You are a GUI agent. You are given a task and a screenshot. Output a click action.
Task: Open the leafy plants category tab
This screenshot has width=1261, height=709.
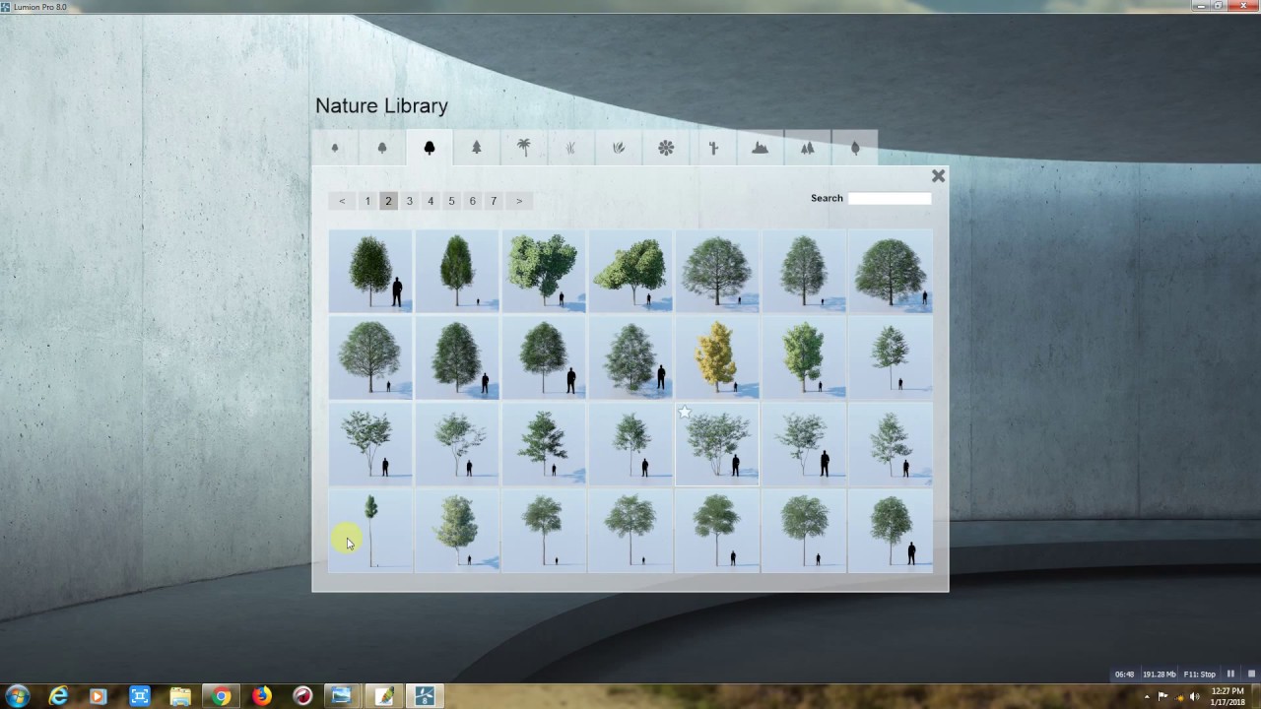point(619,148)
